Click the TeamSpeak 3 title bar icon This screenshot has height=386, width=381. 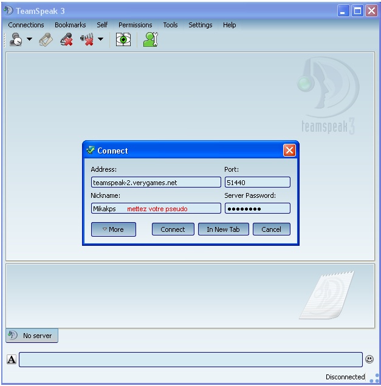pos(9,10)
